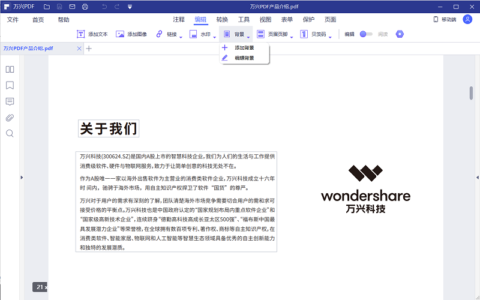The width and height of the screenshot is (480, 300).
Task: Select Edit Background (编辑背景) menu item
Action: [244, 58]
